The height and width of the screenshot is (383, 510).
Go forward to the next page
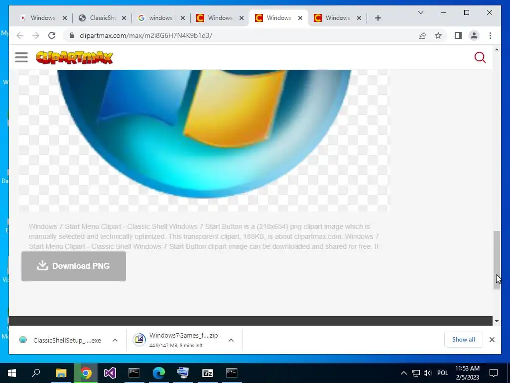click(x=36, y=35)
